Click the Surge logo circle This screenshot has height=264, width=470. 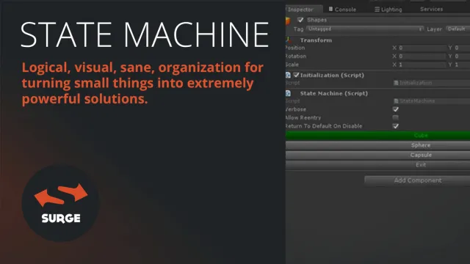61,204
